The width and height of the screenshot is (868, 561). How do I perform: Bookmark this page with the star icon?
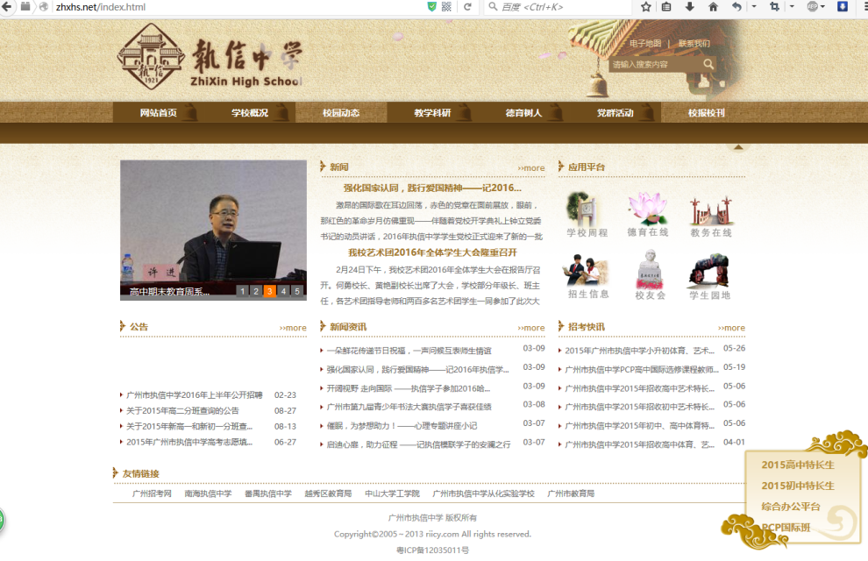coord(646,7)
